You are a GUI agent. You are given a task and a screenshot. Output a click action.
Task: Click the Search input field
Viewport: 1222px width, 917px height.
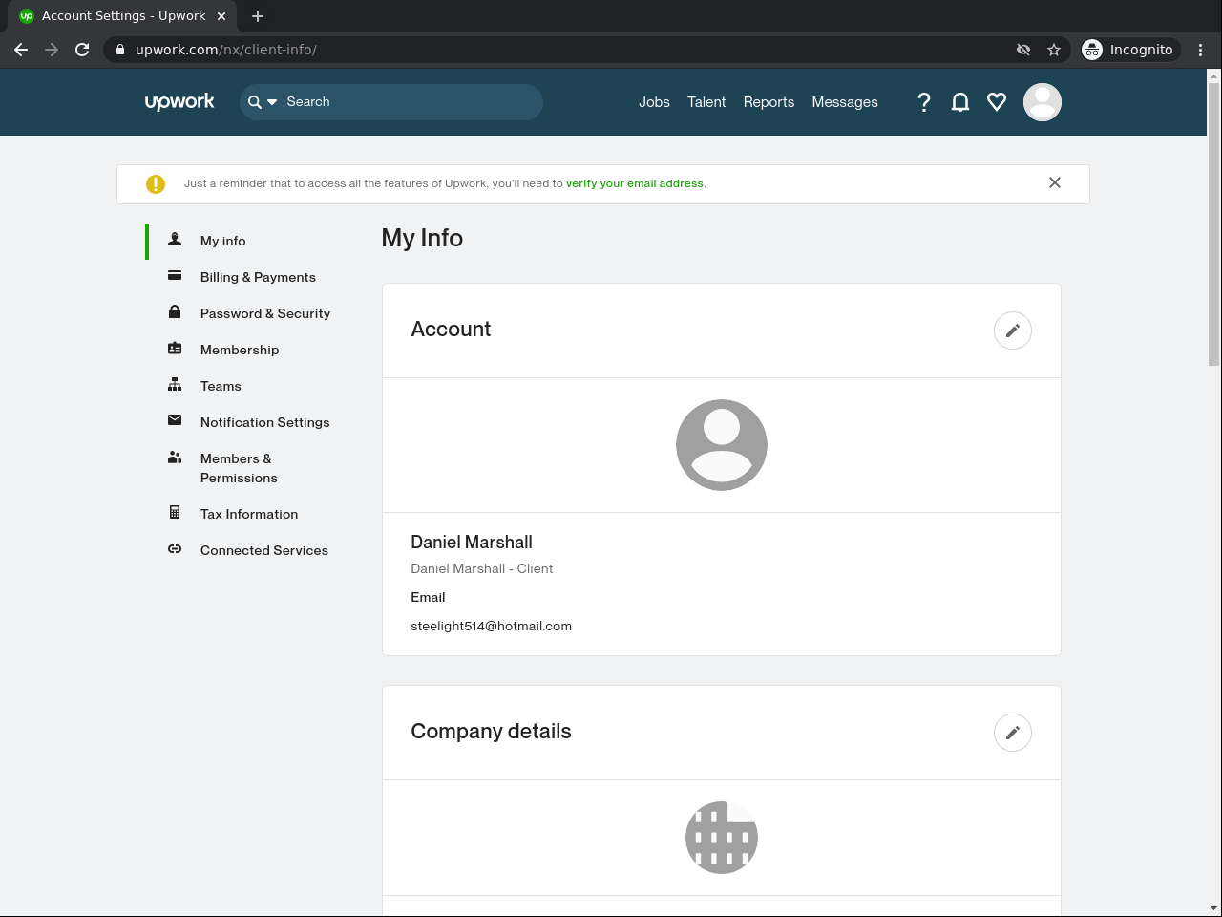pos(411,102)
